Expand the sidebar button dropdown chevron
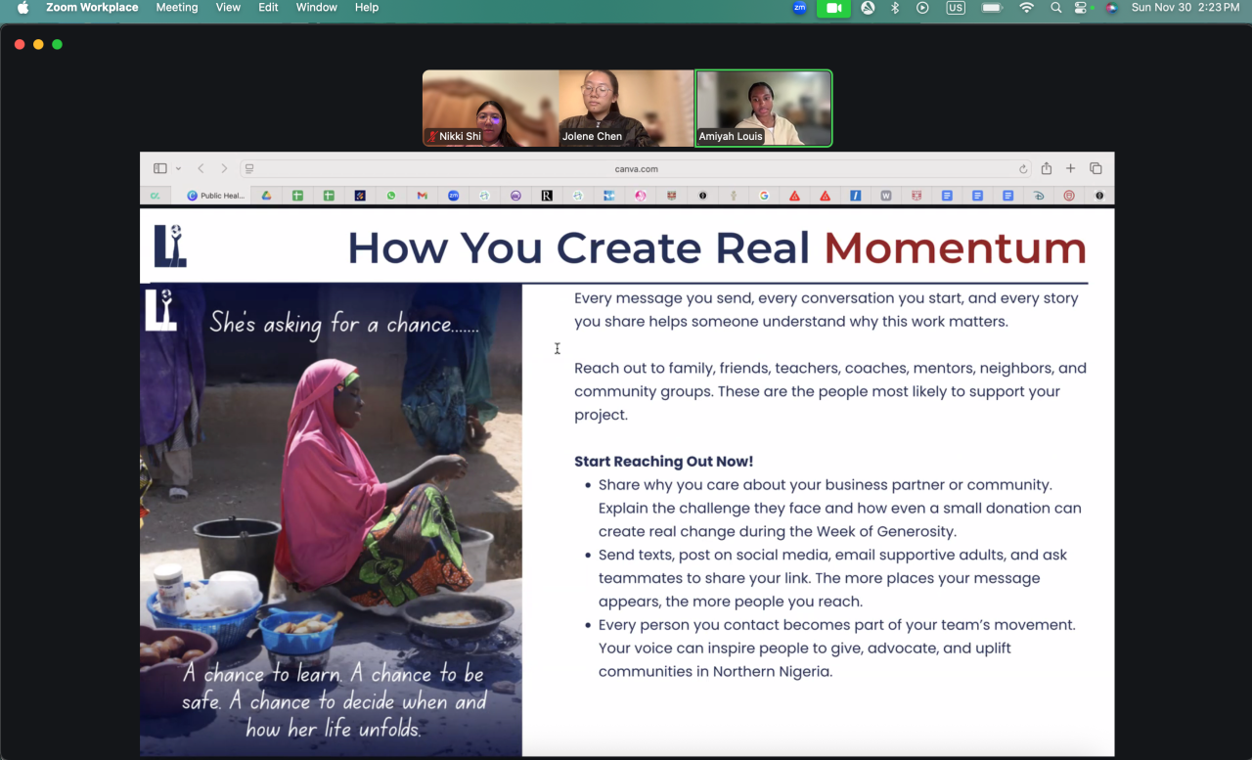The width and height of the screenshot is (1252, 760). pyautogui.click(x=178, y=168)
